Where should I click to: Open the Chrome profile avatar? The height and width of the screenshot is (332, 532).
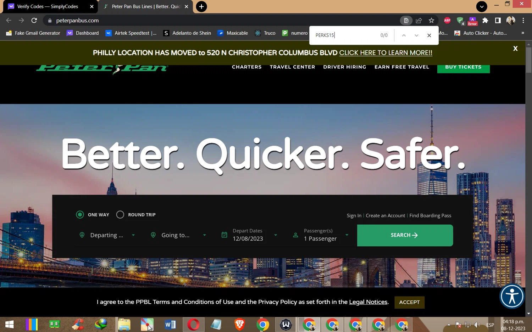[511, 21]
